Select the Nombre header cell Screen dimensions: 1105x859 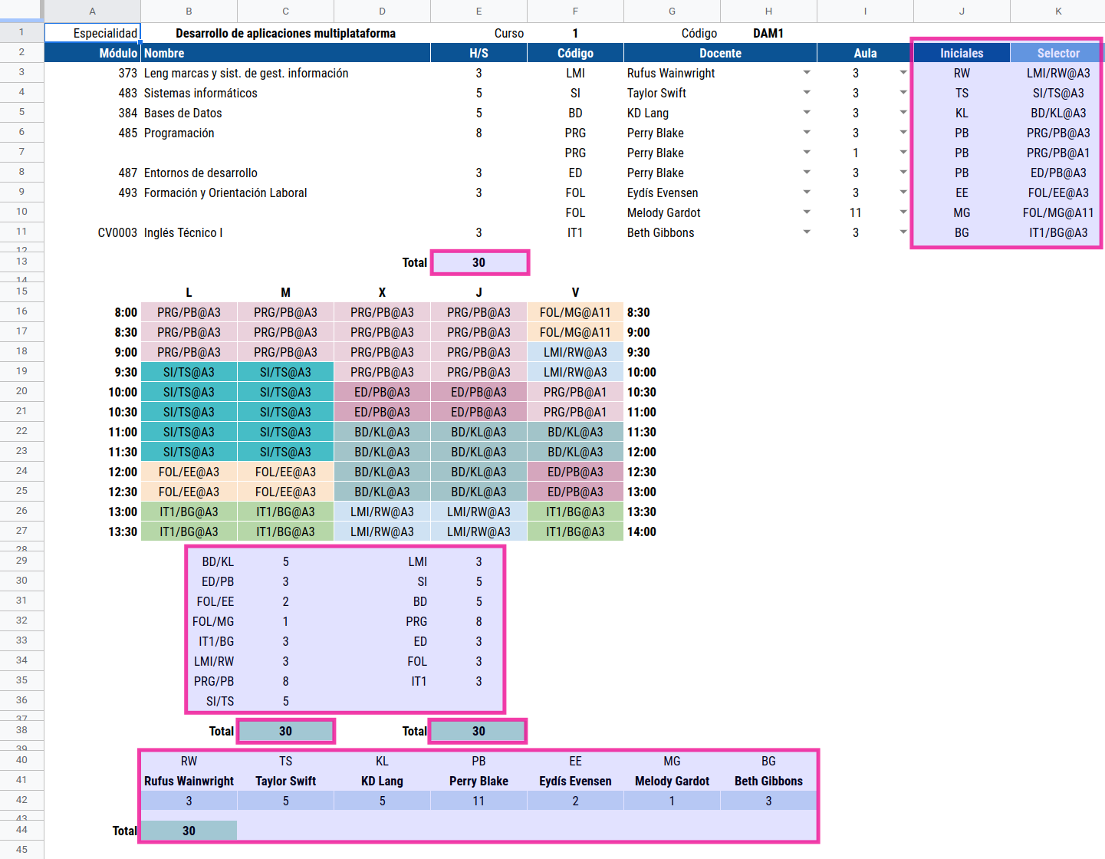[x=286, y=53]
